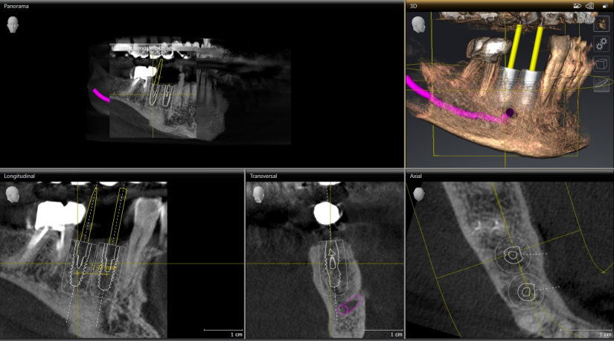
Task: Select the 3D volume render preset icon
Action: coord(602,24)
